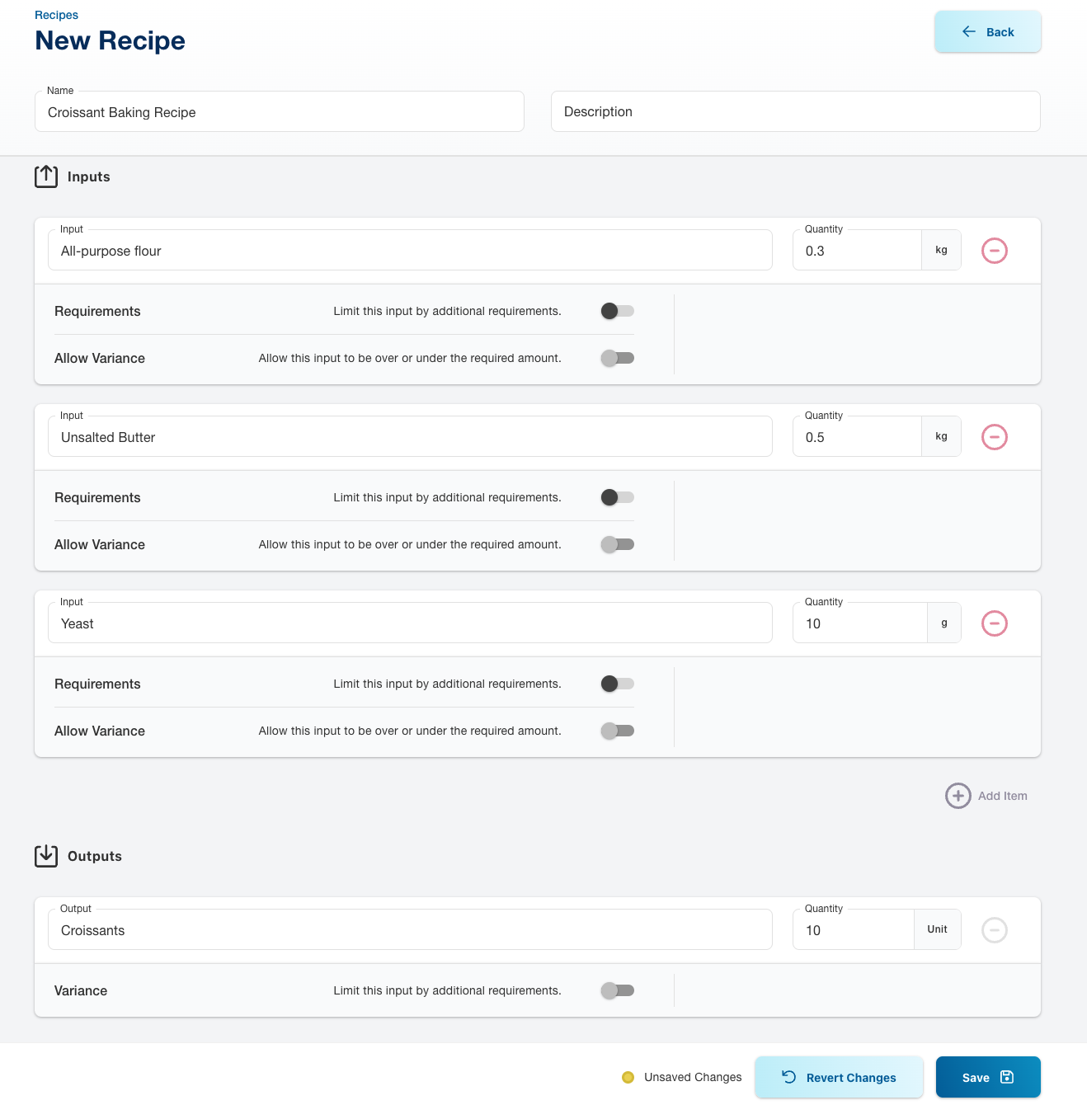Click the yellow Unsaved Changes indicator
This screenshot has height=1105, width=1087.
[x=628, y=1077]
